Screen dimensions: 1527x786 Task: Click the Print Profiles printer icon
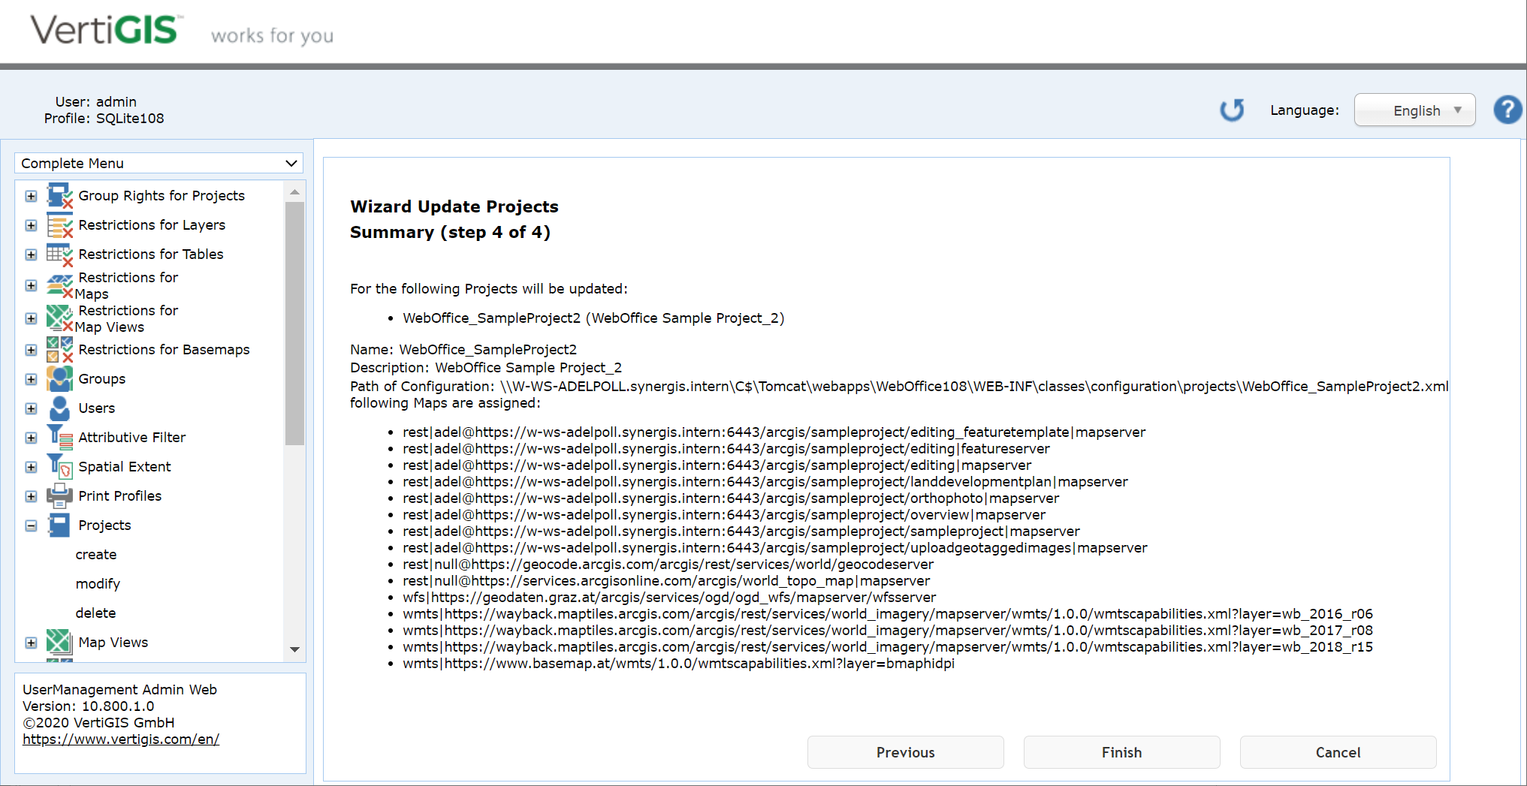59,495
